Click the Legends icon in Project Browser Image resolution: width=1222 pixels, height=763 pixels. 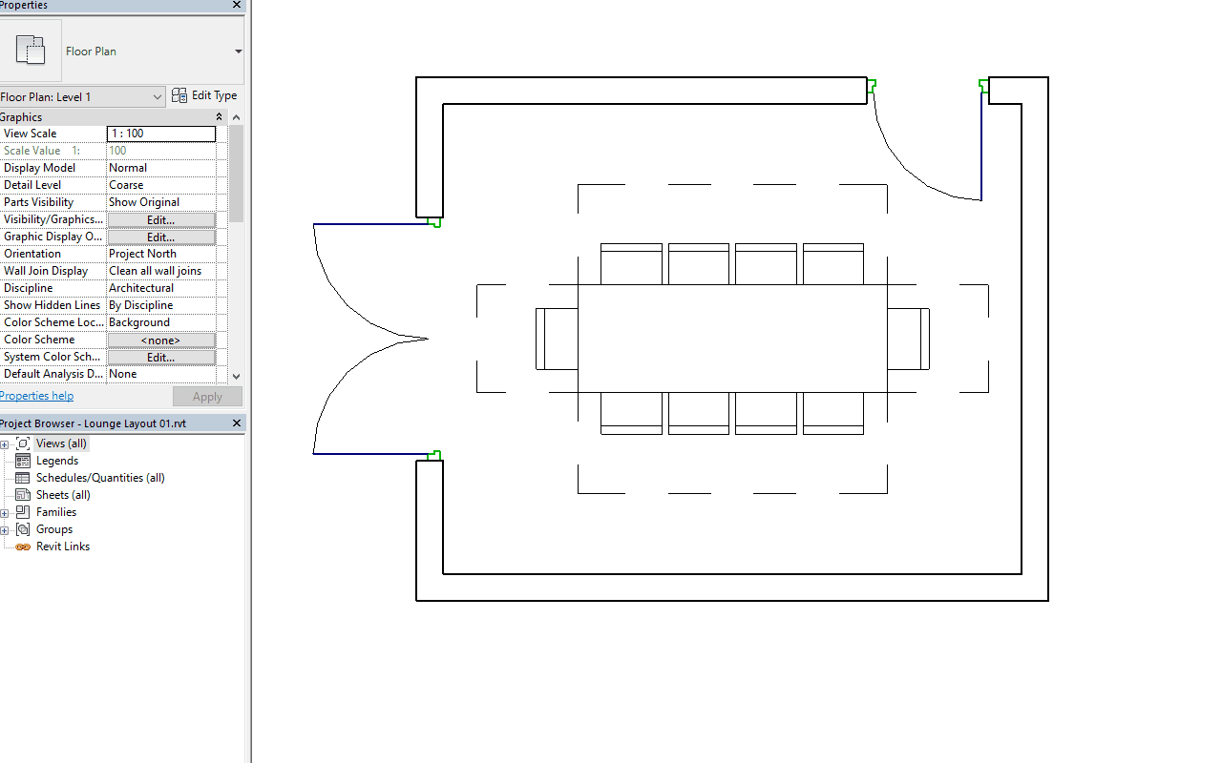tap(21, 460)
